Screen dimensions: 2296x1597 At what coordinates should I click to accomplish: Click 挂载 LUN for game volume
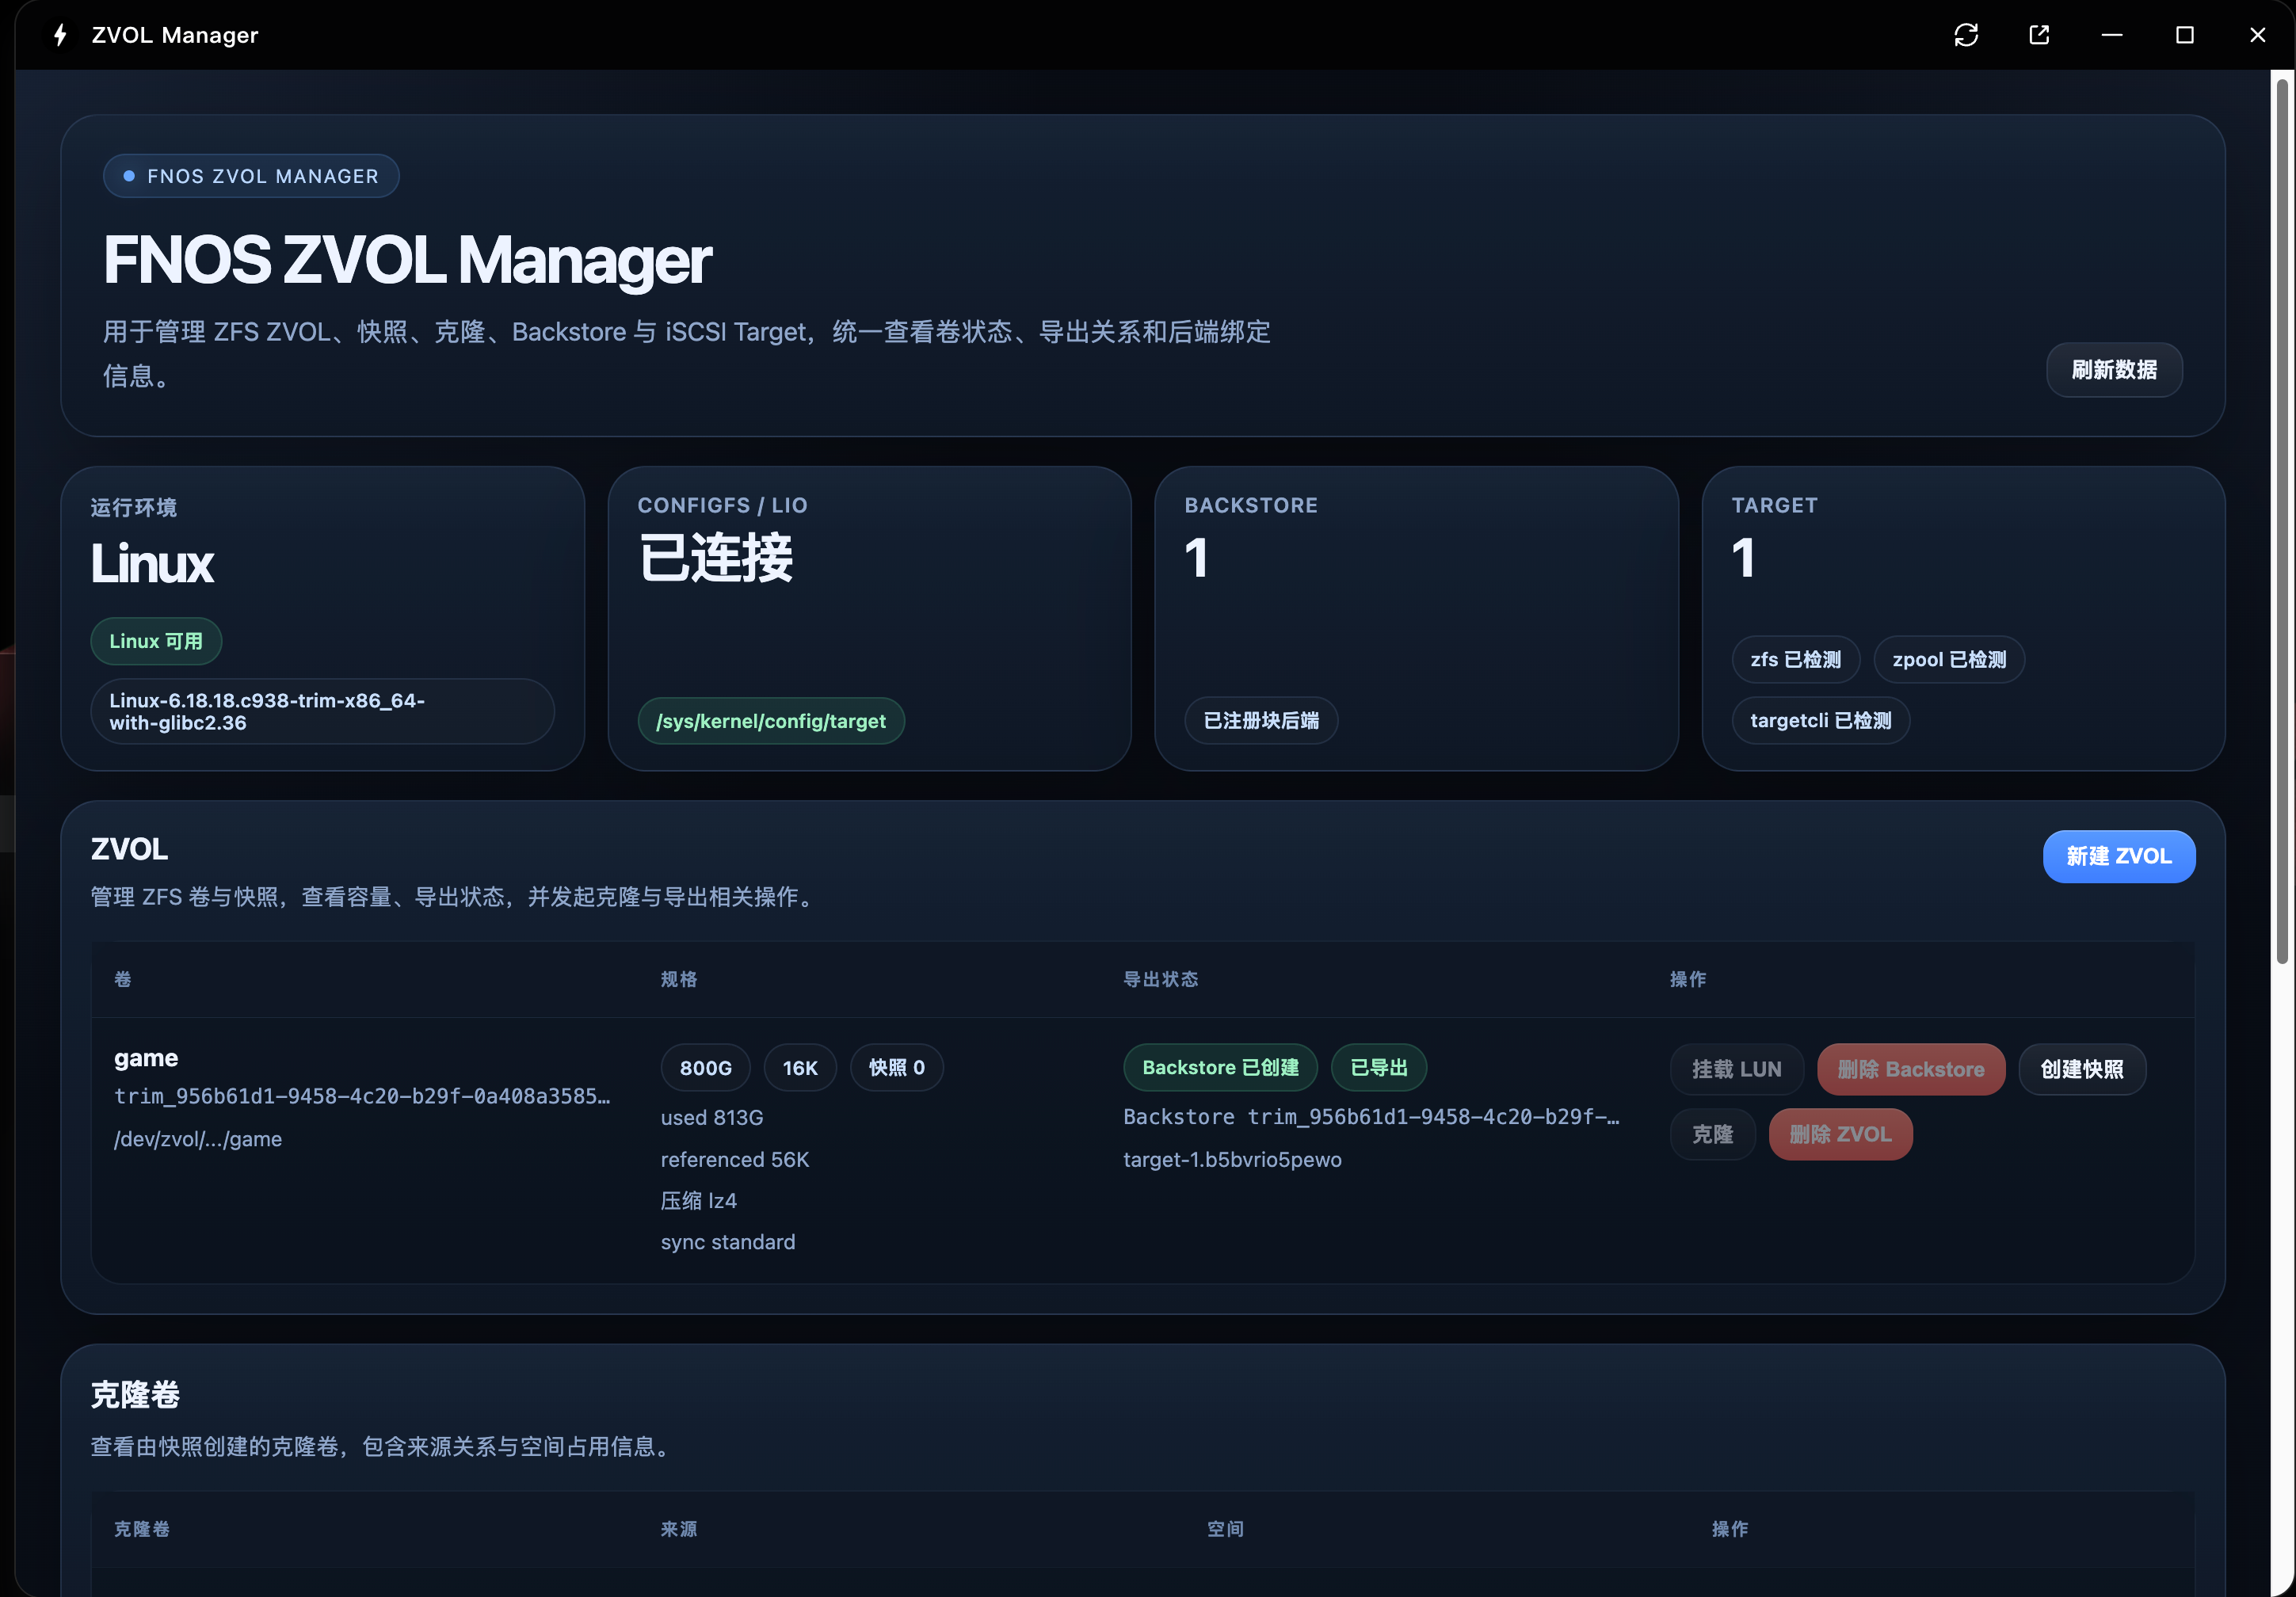[1736, 1069]
